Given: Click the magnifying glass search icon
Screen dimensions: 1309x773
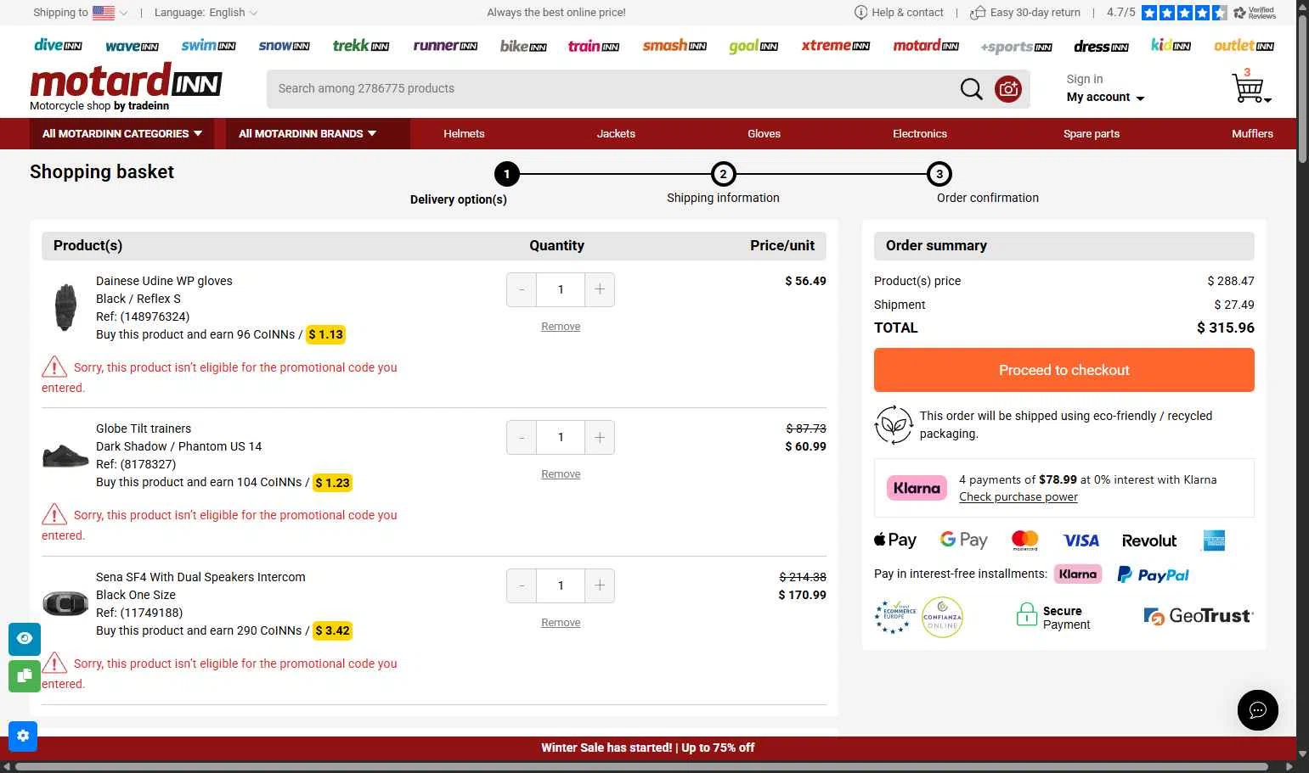Looking at the screenshot, I should tap(971, 89).
